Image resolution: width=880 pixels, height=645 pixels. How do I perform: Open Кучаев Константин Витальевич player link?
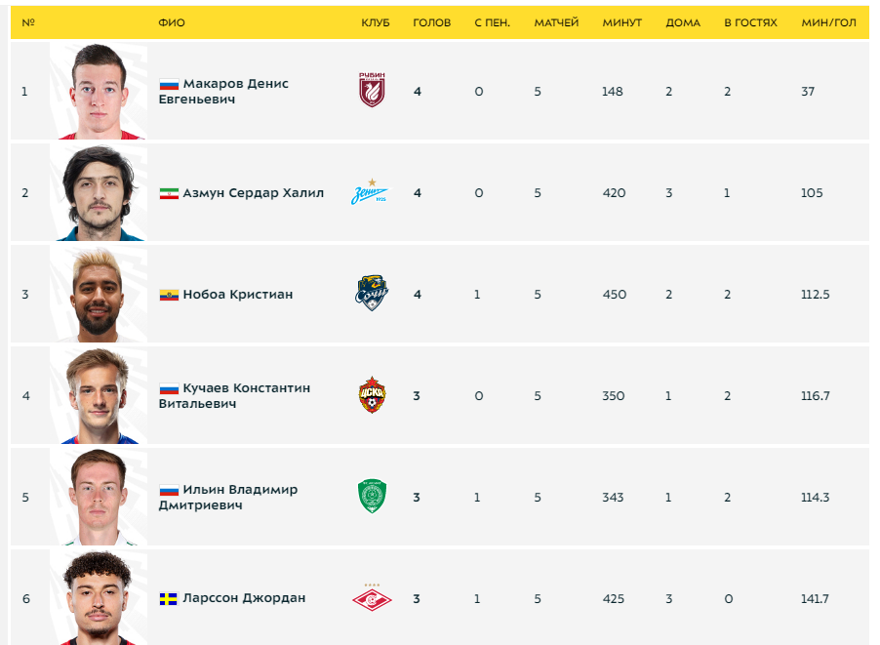[234, 396]
